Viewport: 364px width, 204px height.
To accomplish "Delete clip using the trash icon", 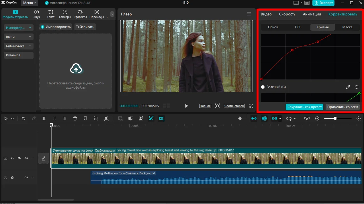I will click(x=75, y=118).
